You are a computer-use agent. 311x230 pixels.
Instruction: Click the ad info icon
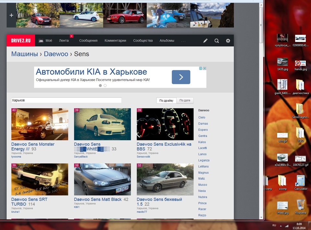pos(201,68)
